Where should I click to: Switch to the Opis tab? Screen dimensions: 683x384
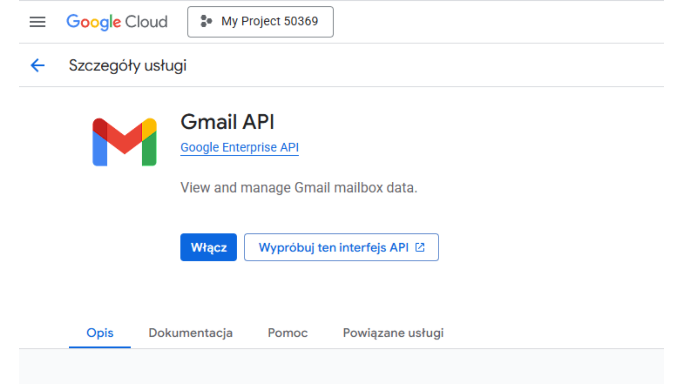tap(100, 333)
